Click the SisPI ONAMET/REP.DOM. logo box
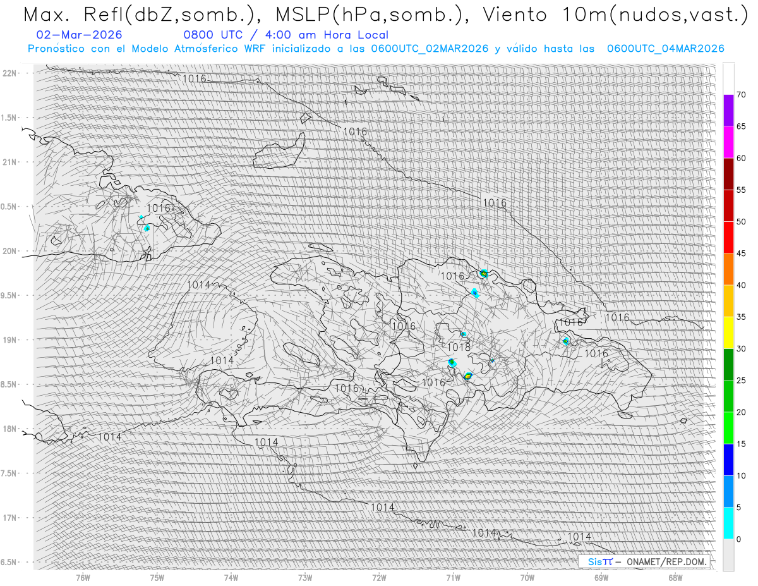Screen dimensions: 758x586 coord(644,561)
